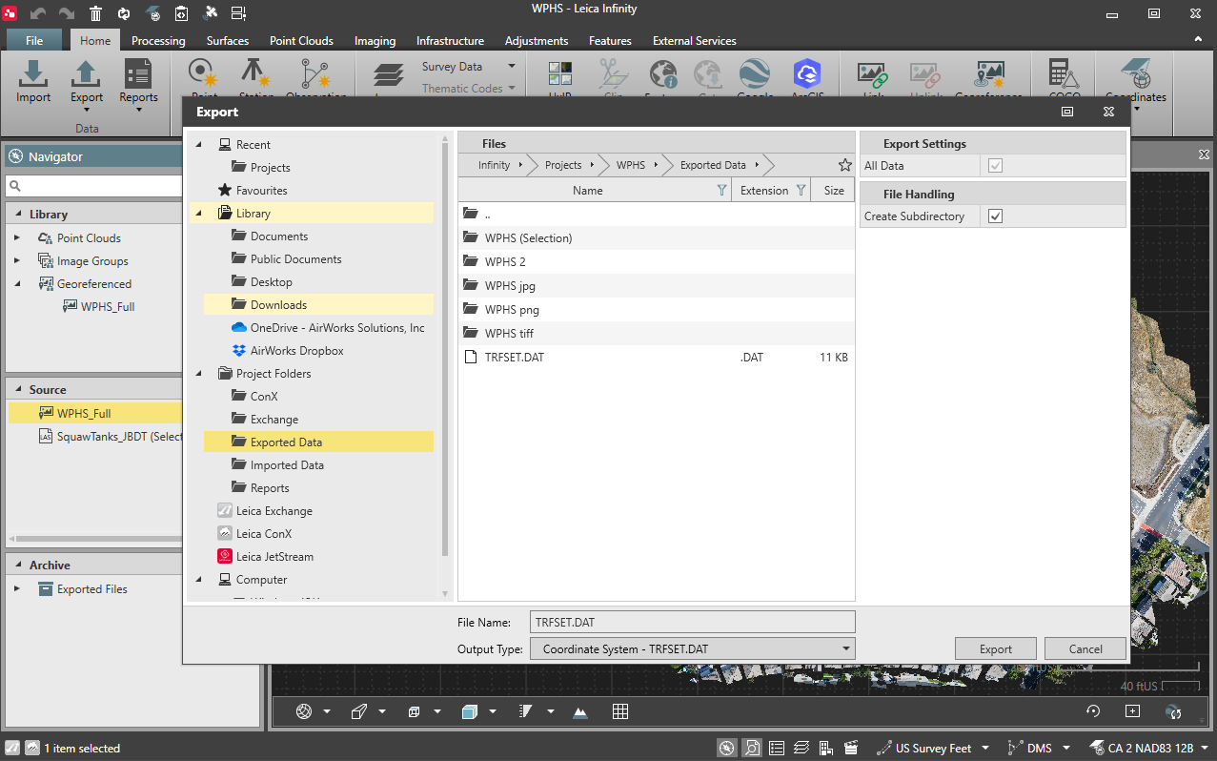Click the New Observation ribbon icon
This screenshot has width=1217, height=761.
314,74
